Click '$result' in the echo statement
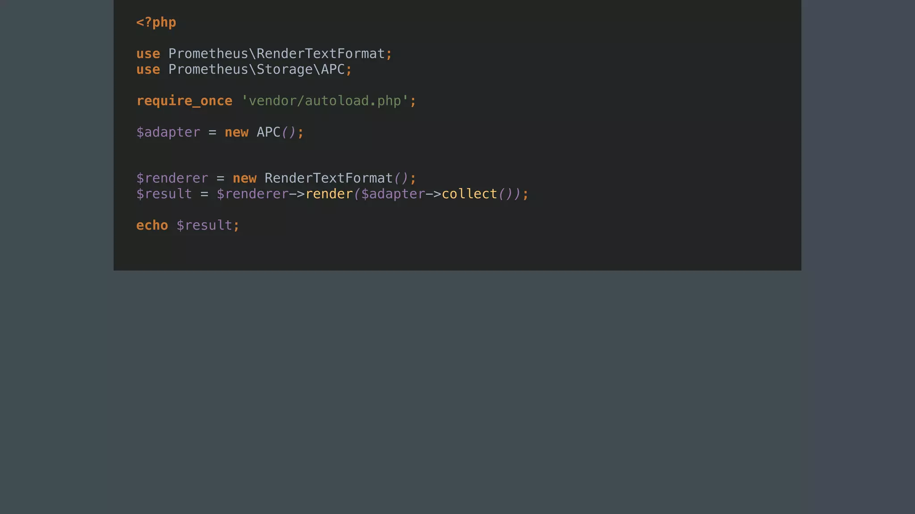The image size is (915, 514). (x=204, y=226)
